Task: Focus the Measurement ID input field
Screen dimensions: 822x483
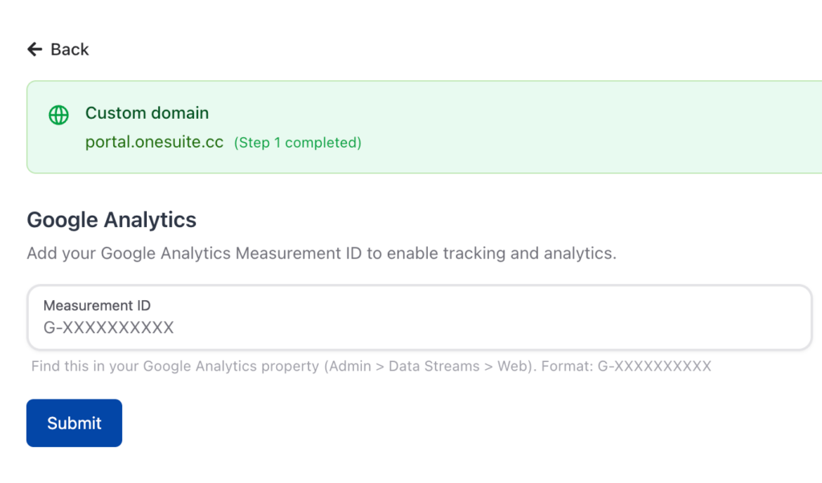Action: click(482, 318)
